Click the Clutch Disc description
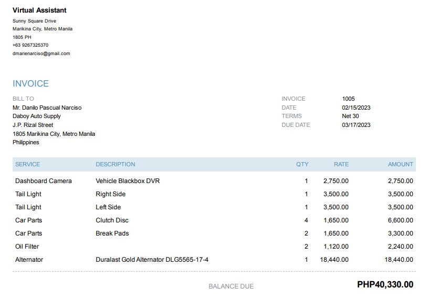This screenshot has width=428, height=299. [112, 220]
